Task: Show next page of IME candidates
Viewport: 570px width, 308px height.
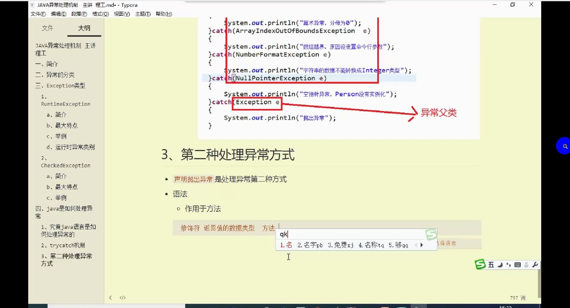Action: point(422,245)
